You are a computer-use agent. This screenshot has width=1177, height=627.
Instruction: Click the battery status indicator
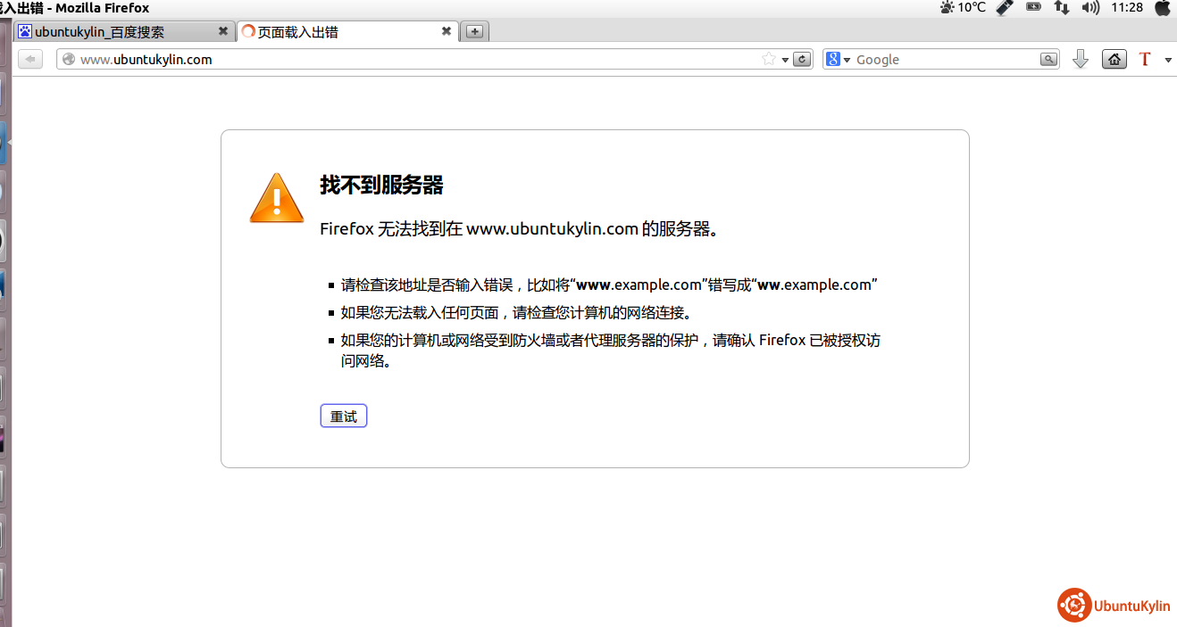pyautogui.click(x=1033, y=7)
